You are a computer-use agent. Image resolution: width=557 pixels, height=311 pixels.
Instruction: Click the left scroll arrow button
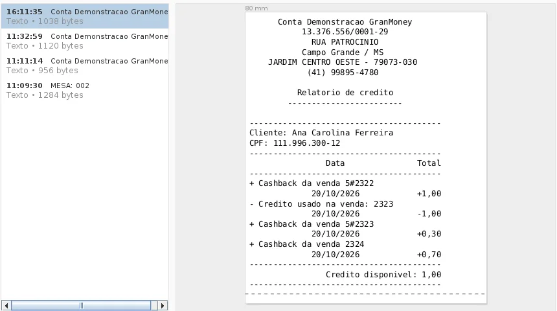6,306
